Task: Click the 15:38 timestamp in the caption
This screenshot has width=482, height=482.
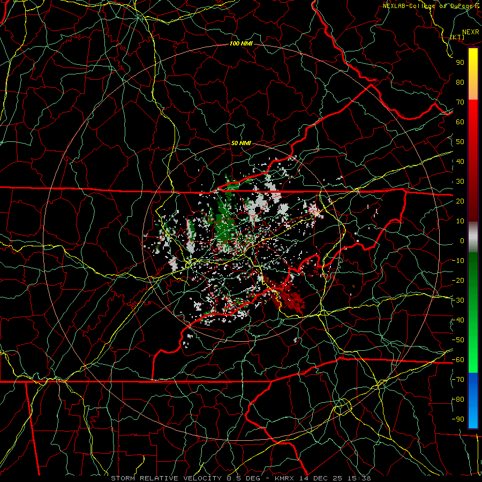Action: (360, 478)
